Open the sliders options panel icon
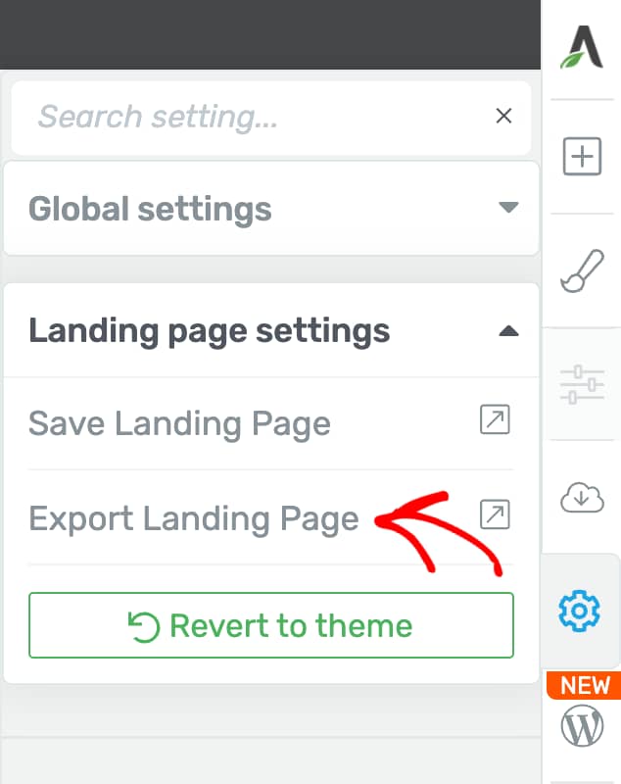Image resolution: width=621 pixels, height=784 pixels. [x=582, y=384]
